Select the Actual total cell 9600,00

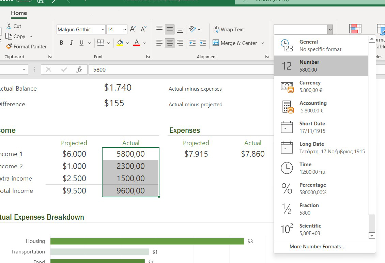click(130, 190)
